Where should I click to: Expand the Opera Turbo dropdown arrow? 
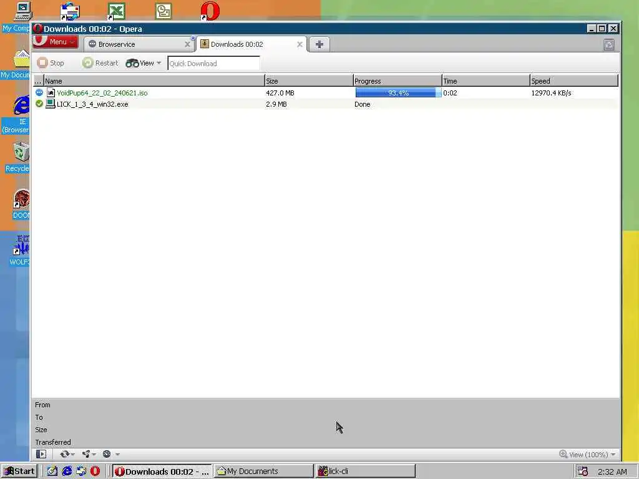point(117,454)
